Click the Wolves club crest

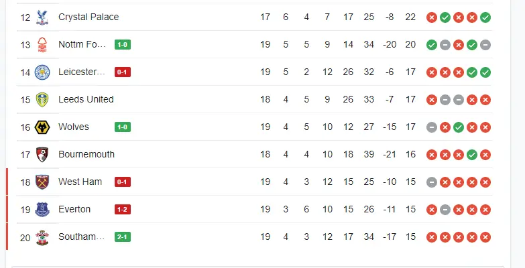pyautogui.click(x=43, y=127)
